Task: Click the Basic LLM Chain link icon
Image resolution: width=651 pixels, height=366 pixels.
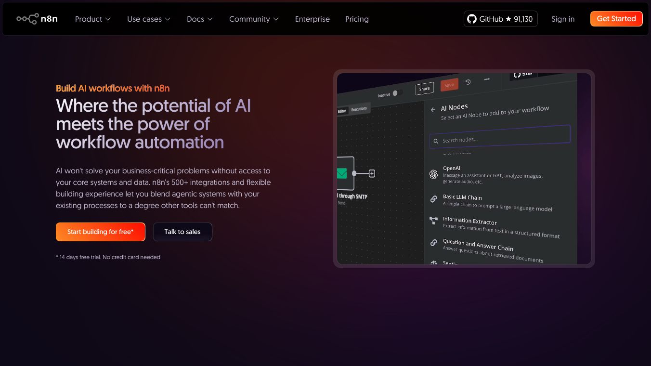Action: coord(433,198)
